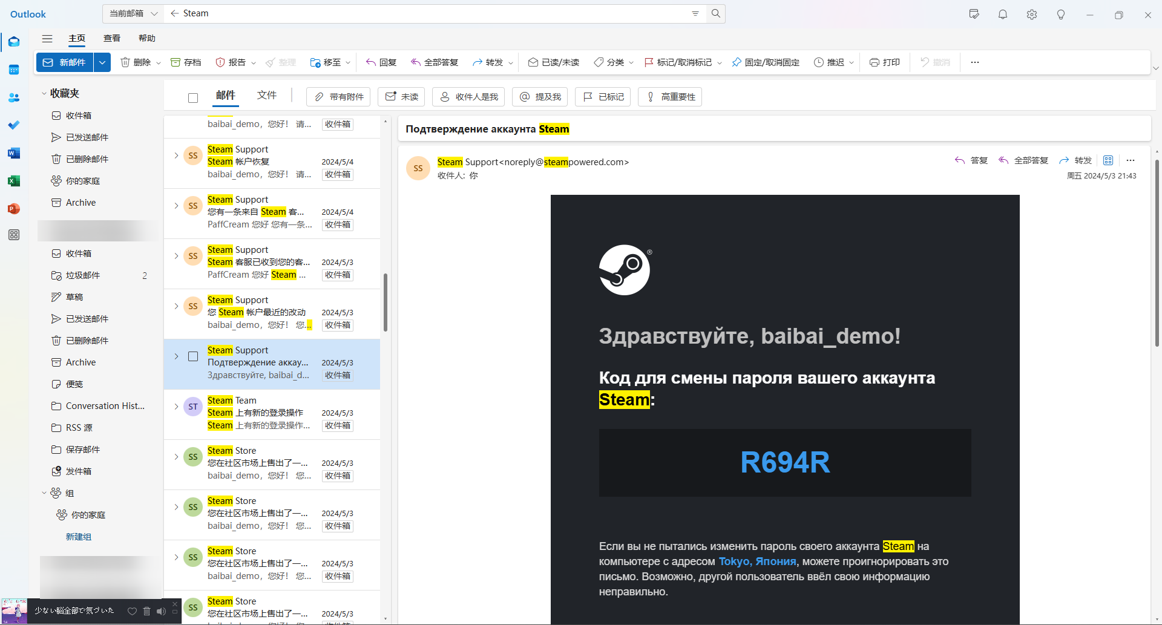Click the message list scrollbar
The image size is (1162, 625).
[x=385, y=303]
